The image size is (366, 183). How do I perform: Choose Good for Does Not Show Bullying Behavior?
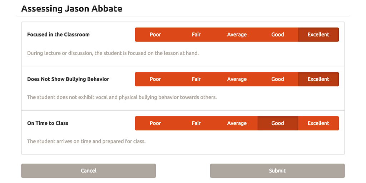click(277, 79)
